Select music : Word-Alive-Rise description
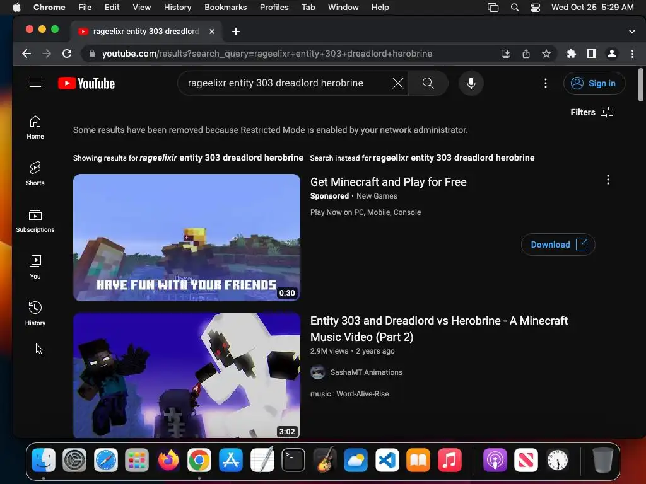The width and height of the screenshot is (646, 484). tap(350, 394)
